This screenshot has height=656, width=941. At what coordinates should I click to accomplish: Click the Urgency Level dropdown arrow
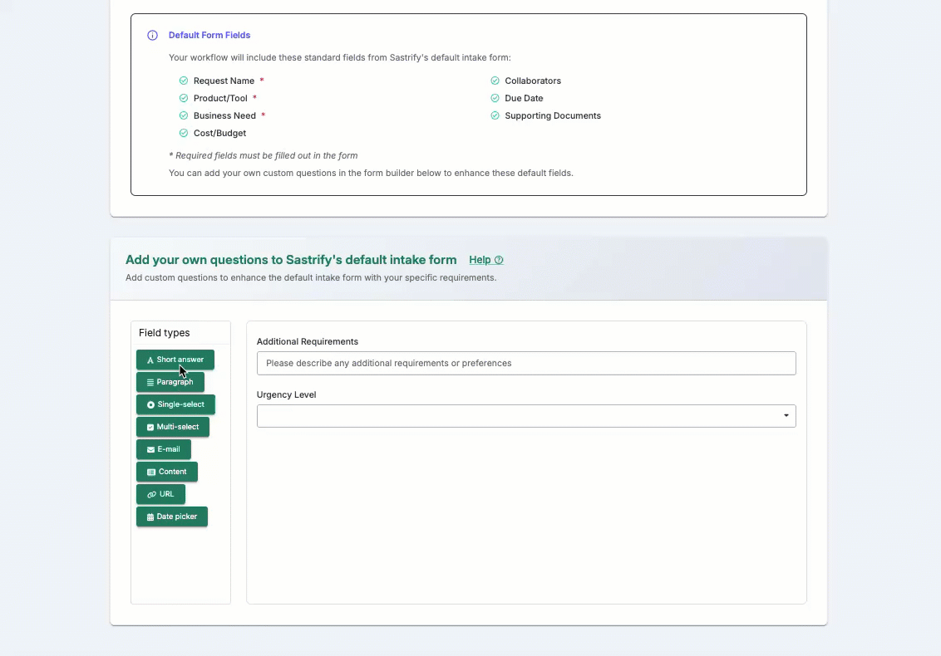786,415
